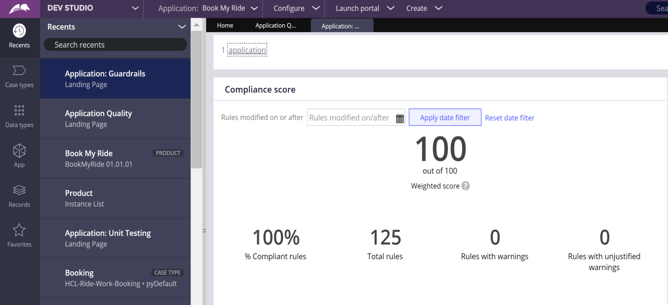The height and width of the screenshot is (305, 668).
Task: Expand the Dev Studio dropdown
Action: tap(135, 8)
